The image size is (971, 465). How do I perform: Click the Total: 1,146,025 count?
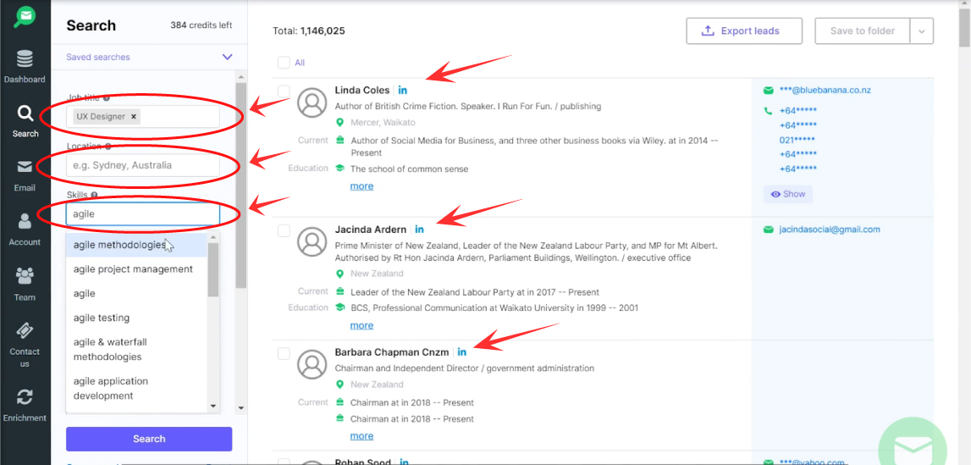click(309, 30)
